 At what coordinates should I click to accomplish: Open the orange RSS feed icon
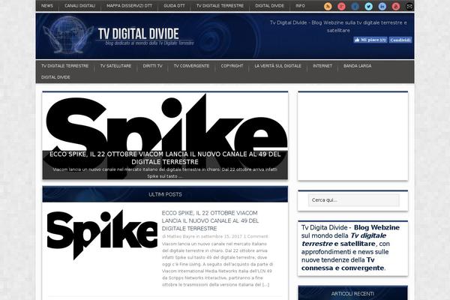[328, 6]
